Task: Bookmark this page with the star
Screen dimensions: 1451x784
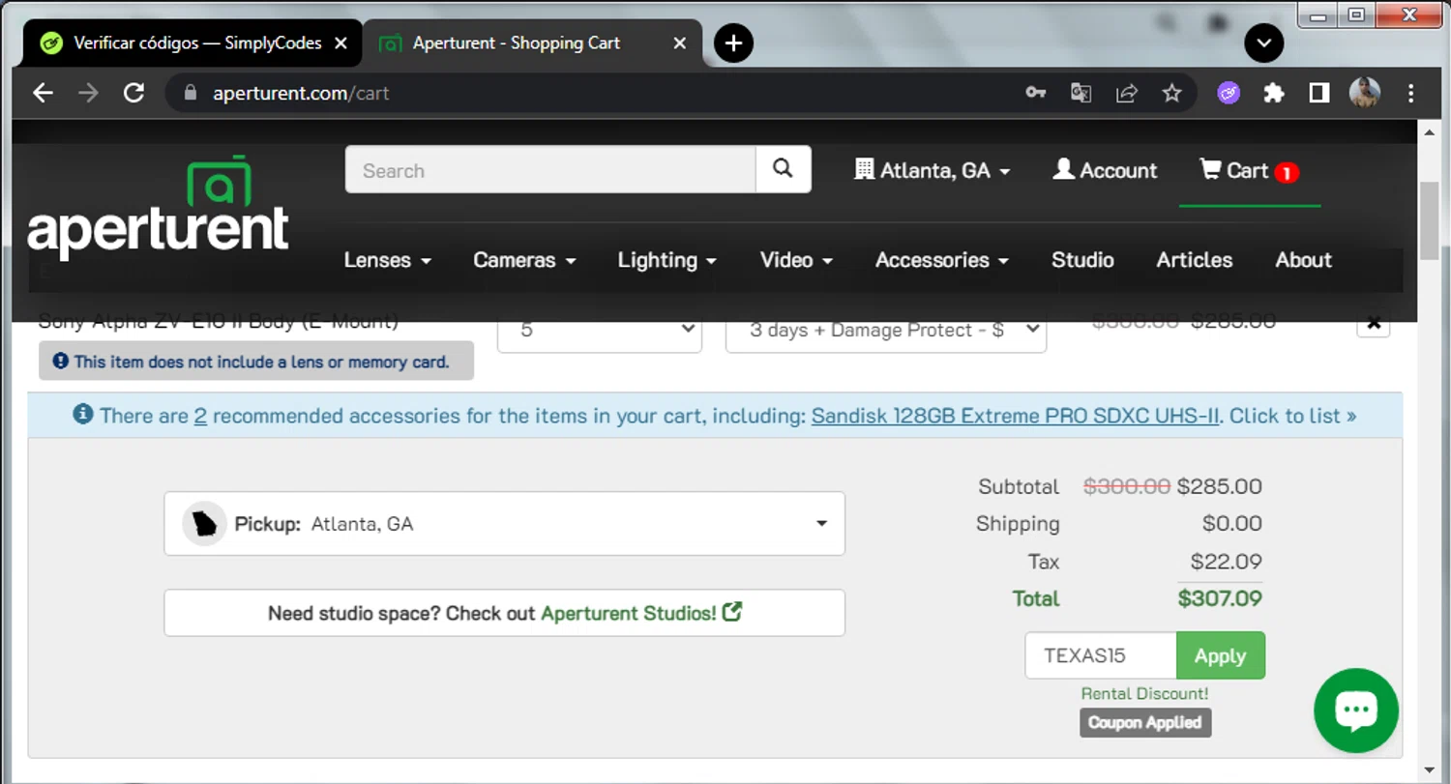Action: coord(1171,93)
